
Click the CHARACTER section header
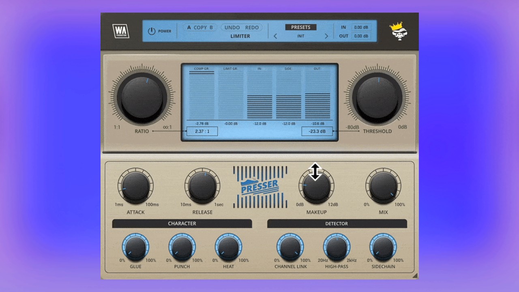[182, 223]
